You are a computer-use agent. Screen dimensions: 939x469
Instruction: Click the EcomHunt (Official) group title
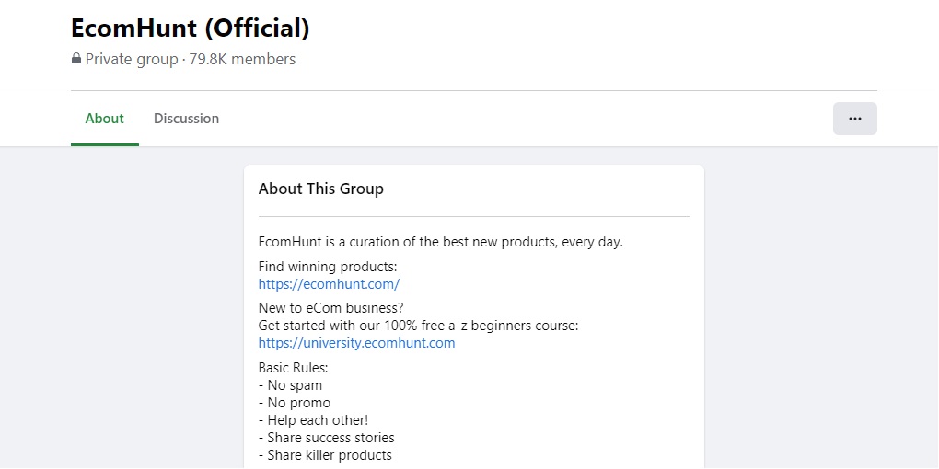pyautogui.click(x=191, y=28)
